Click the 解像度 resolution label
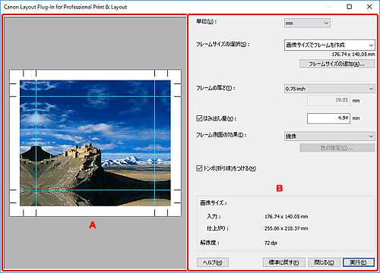Screen dimensions: 380x273 tap(210, 243)
